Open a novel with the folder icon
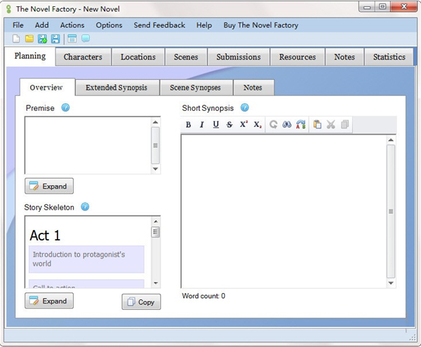Image resolution: width=421 pixels, height=347 pixels. [29, 39]
